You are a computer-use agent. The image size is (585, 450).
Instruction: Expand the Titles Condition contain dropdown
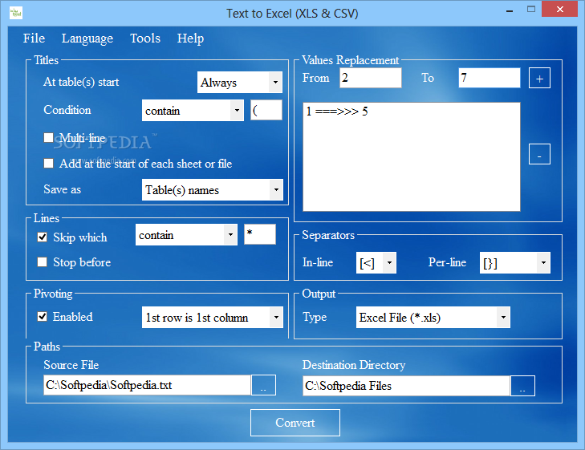tap(237, 110)
